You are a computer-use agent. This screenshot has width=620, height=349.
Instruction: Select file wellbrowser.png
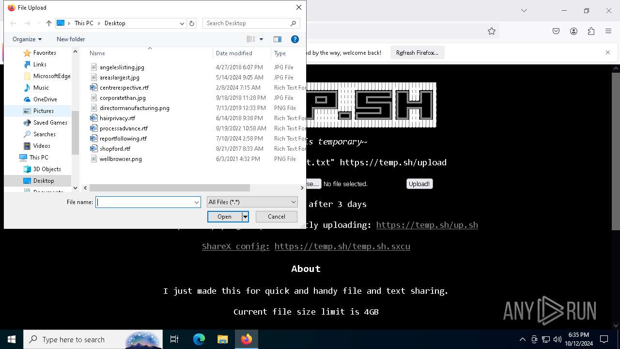121,159
